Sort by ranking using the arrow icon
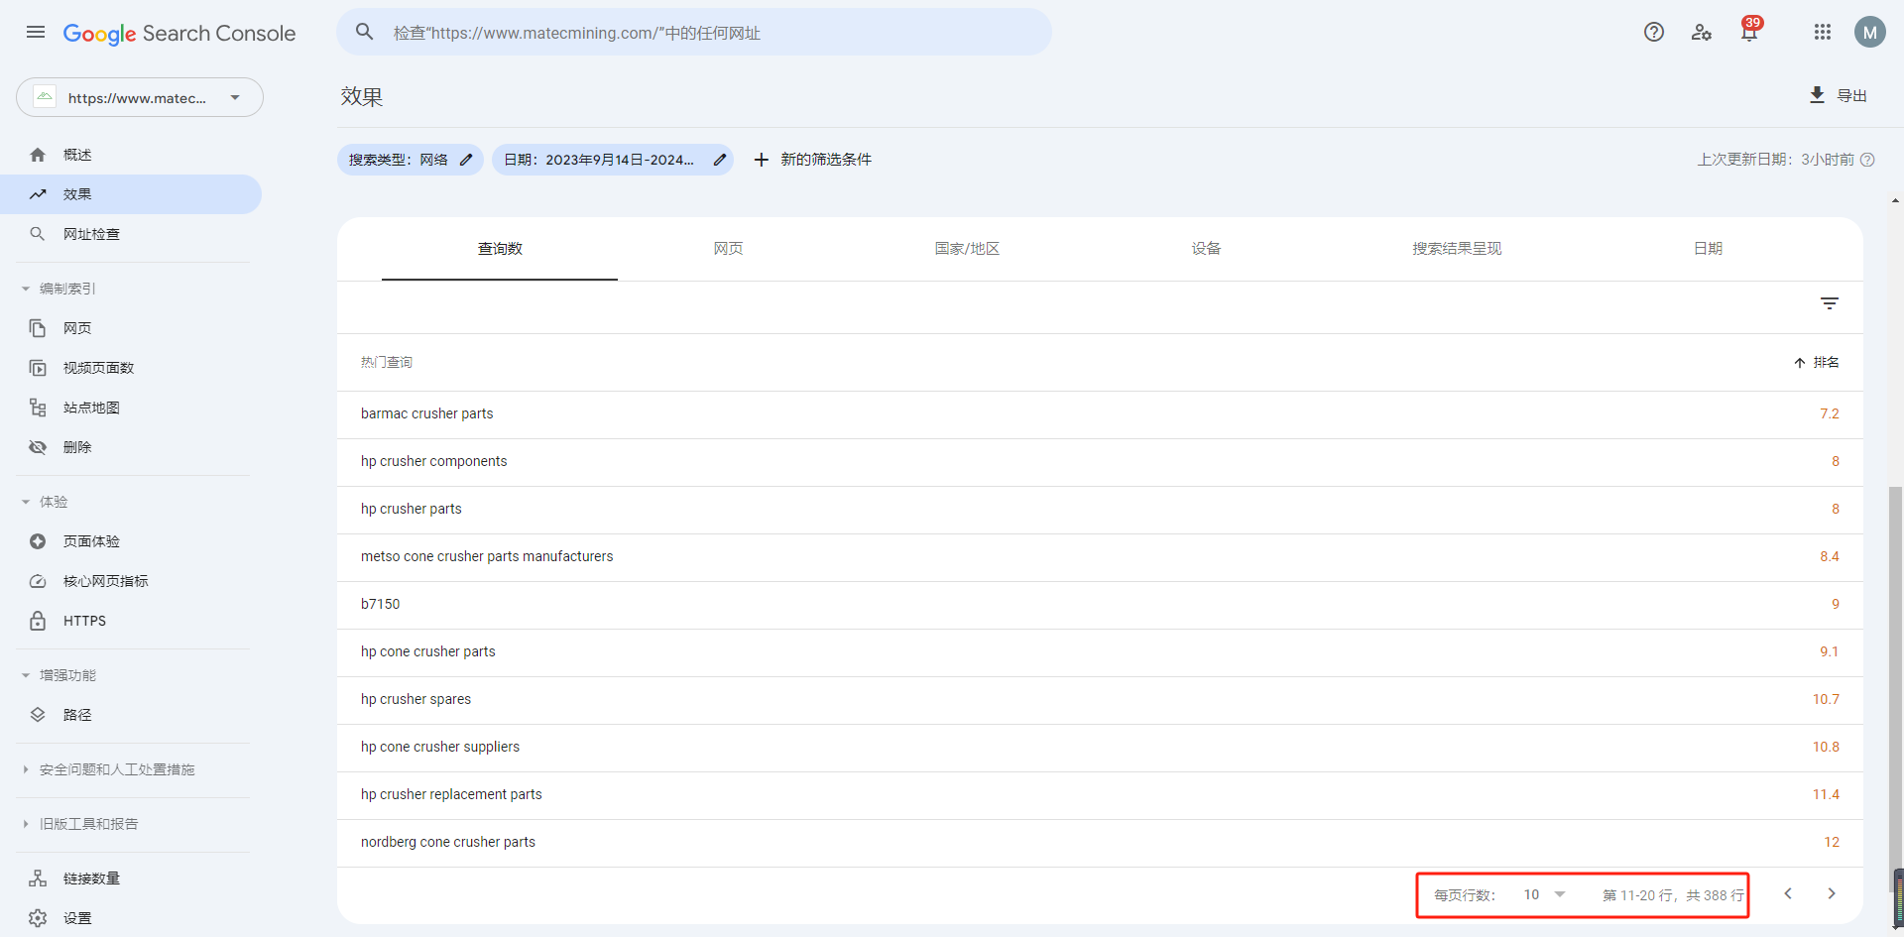Screen dimensions: 1904x937 pos(1800,363)
